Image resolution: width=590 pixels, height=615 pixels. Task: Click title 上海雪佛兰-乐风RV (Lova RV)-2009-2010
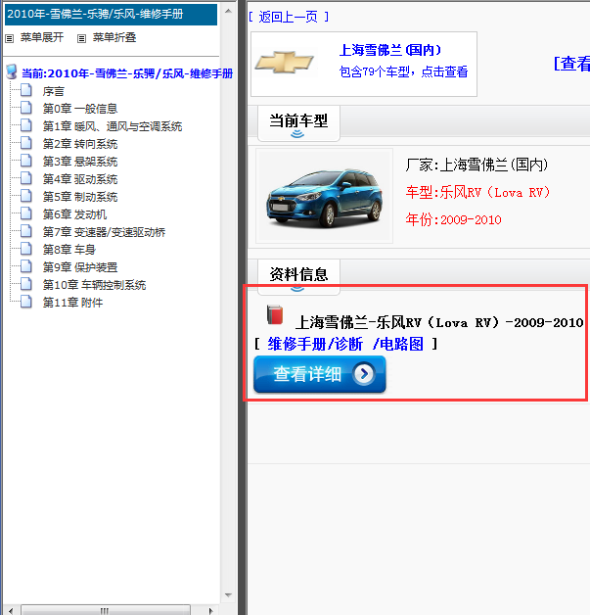[x=439, y=322]
